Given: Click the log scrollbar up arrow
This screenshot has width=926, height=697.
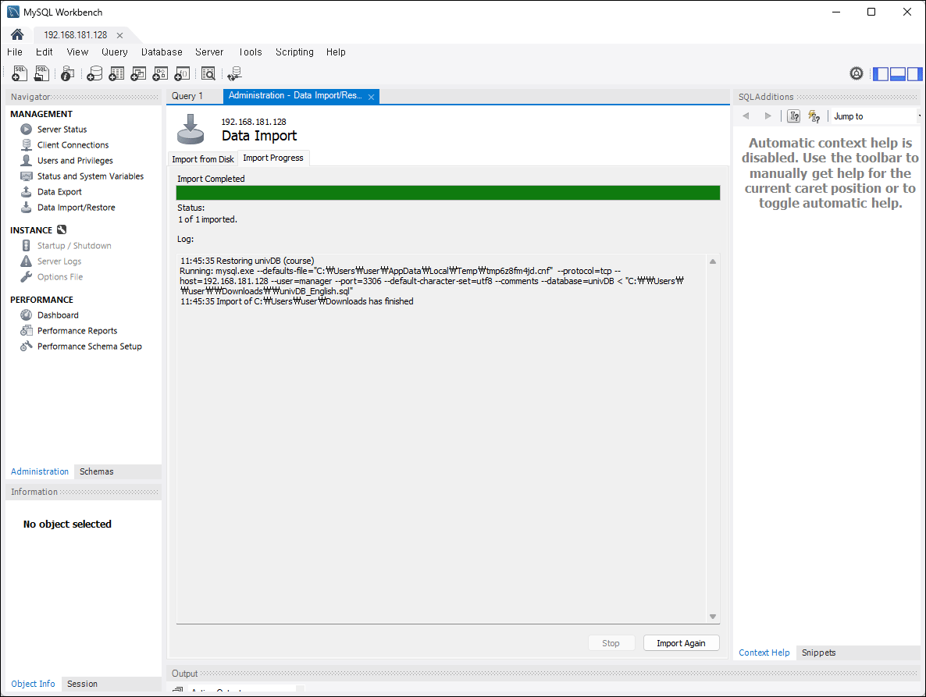Looking at the screenshot, I should [x=713, y=261].
